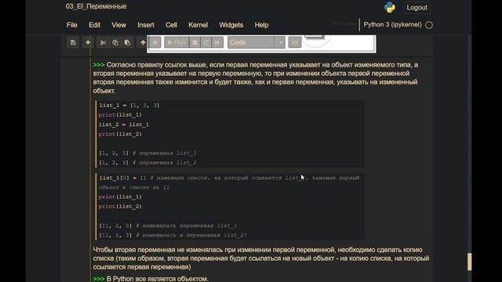Save the notebook with the floppy icon
This screenshot has height=282, width=502.
73,42
